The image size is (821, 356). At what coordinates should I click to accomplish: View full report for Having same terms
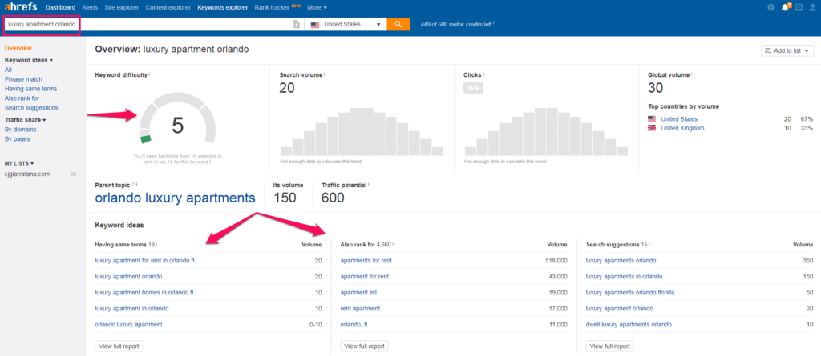pyautogui.click(x=119, y=346)
